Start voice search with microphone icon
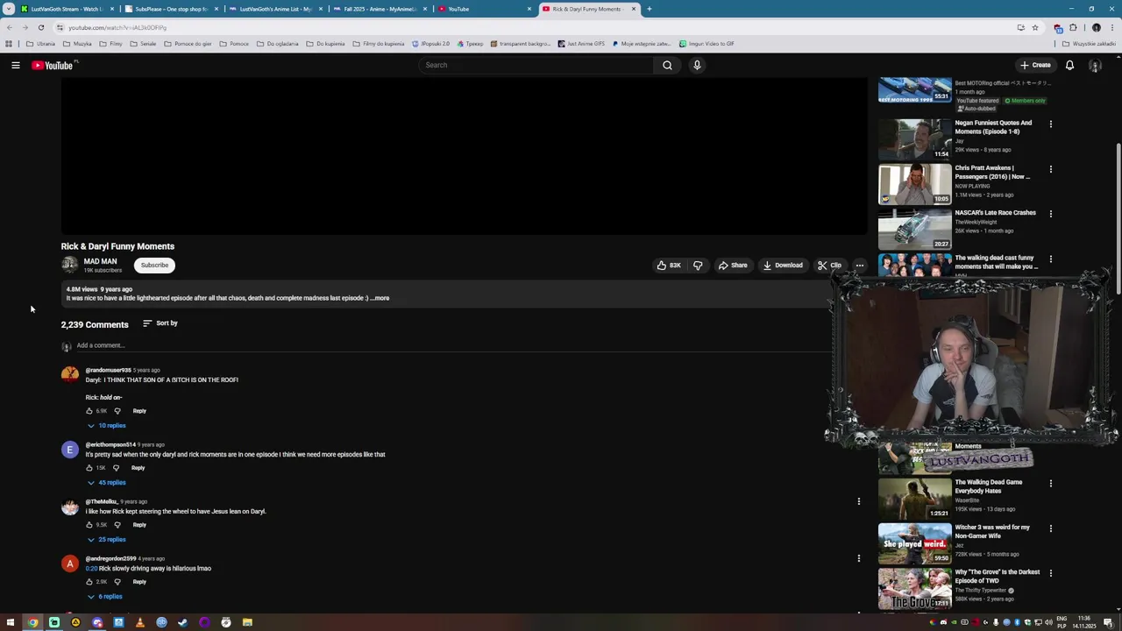 697,65
